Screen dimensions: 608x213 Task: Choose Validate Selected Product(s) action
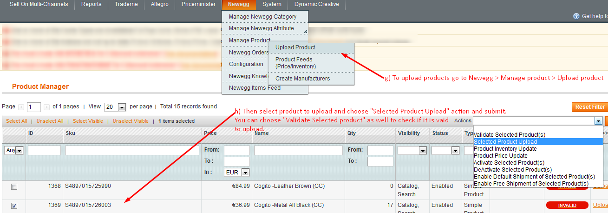click(538, 135)
